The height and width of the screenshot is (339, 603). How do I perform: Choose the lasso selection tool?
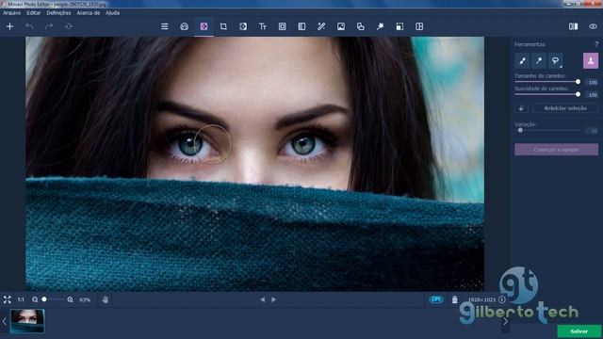[x=555, y=60]
